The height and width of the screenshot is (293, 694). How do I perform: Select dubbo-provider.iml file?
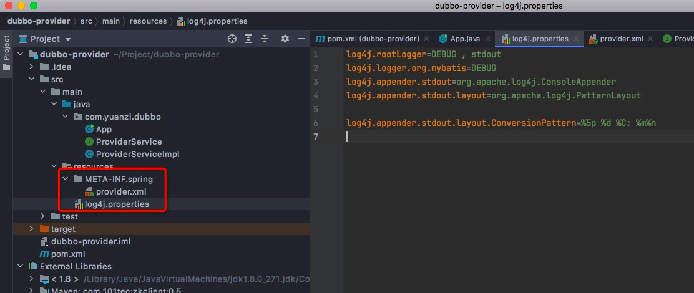[x=90, y=242]
